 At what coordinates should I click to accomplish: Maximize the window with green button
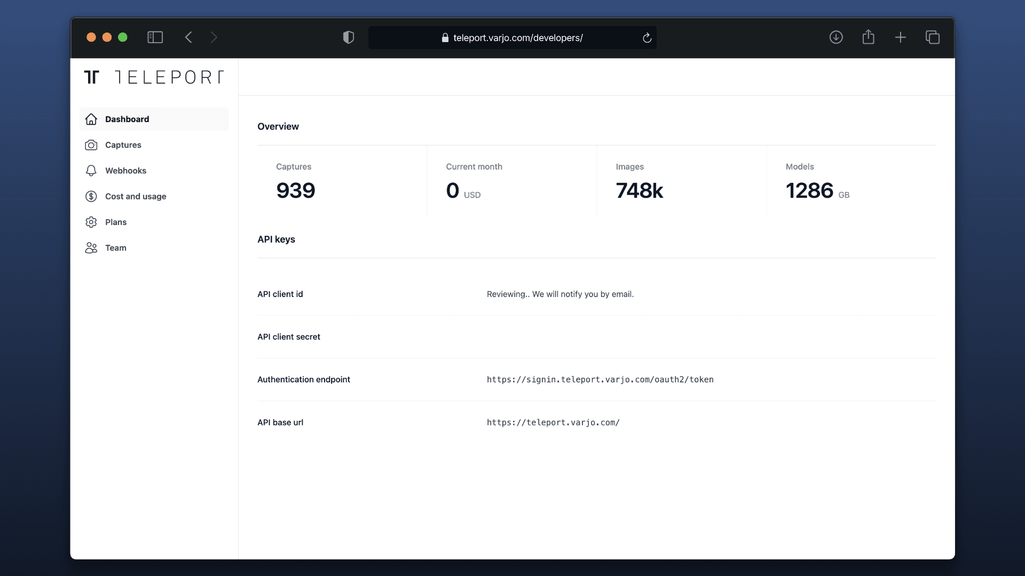click(x=123, y=37)
